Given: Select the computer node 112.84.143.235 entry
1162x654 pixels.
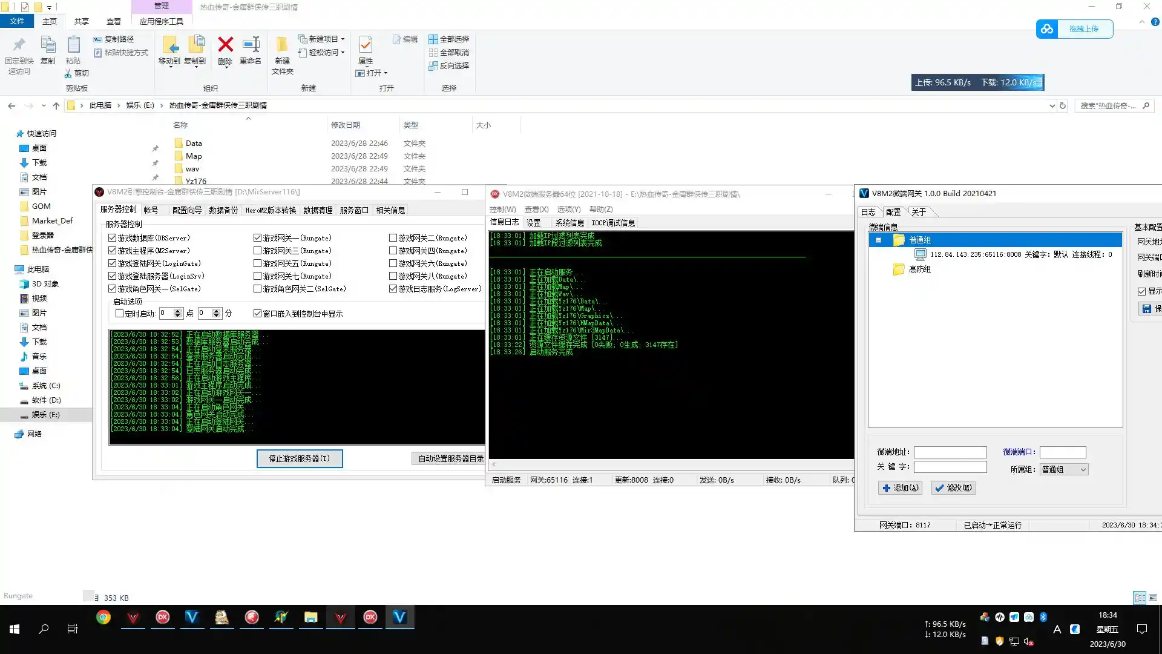Looking at the screenshot, I should (1014, 254).
